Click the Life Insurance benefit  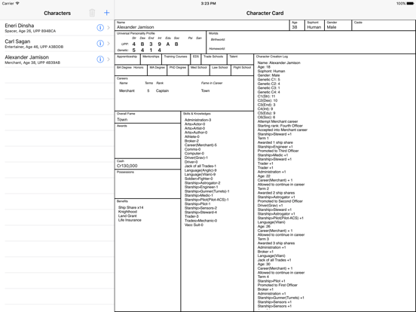click(x=130, y=220)
